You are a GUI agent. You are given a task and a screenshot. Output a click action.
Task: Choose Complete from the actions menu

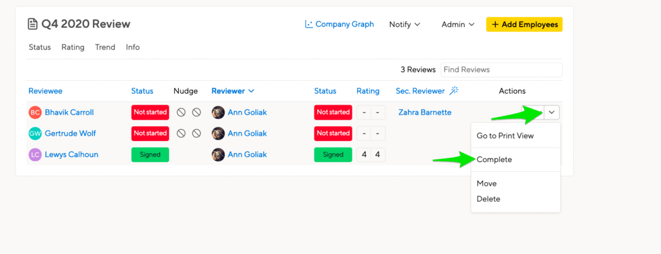(494, 160)
